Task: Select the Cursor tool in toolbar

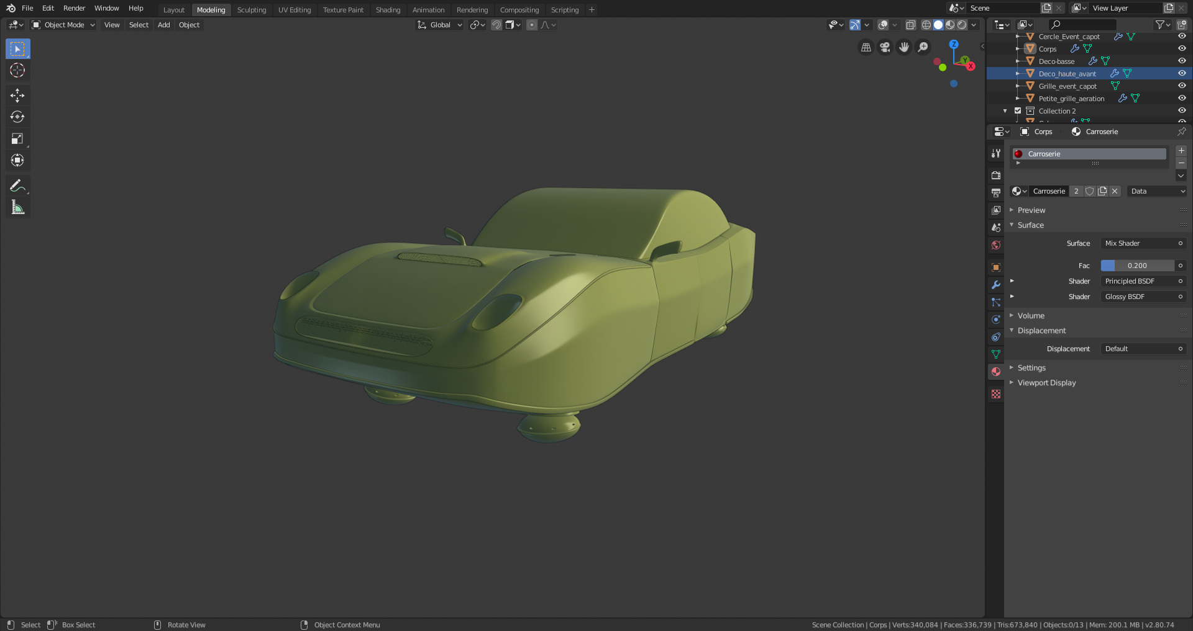Action: 17,70
